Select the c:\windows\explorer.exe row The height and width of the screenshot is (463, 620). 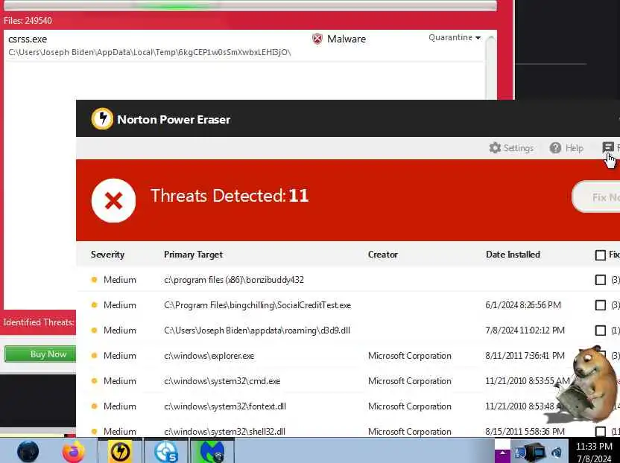[348, 356]
